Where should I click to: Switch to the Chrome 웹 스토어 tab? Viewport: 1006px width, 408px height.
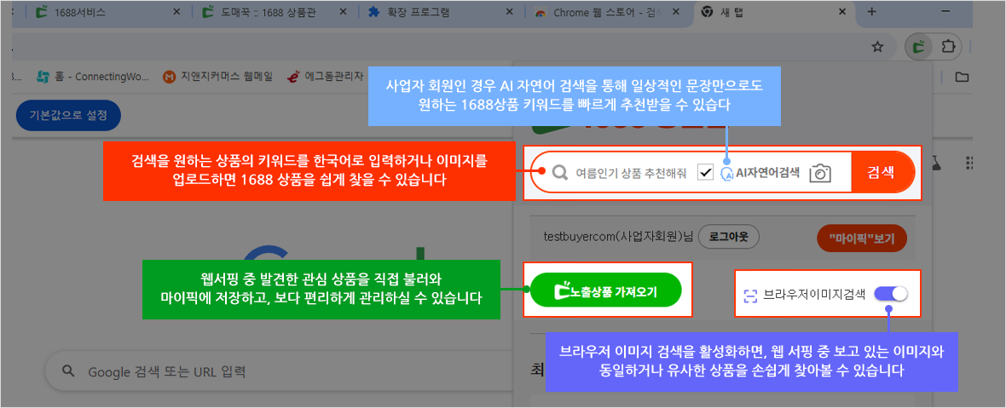point(599,12)
